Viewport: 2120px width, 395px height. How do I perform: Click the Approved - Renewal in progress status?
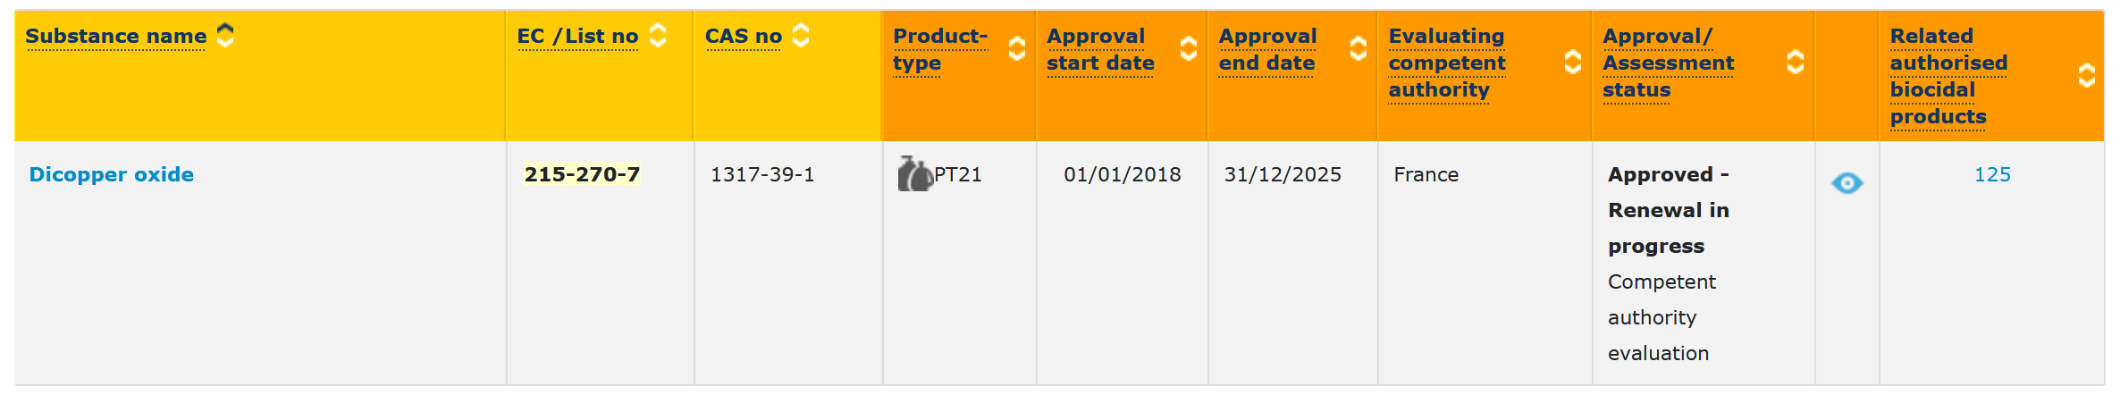point(1668,210)
